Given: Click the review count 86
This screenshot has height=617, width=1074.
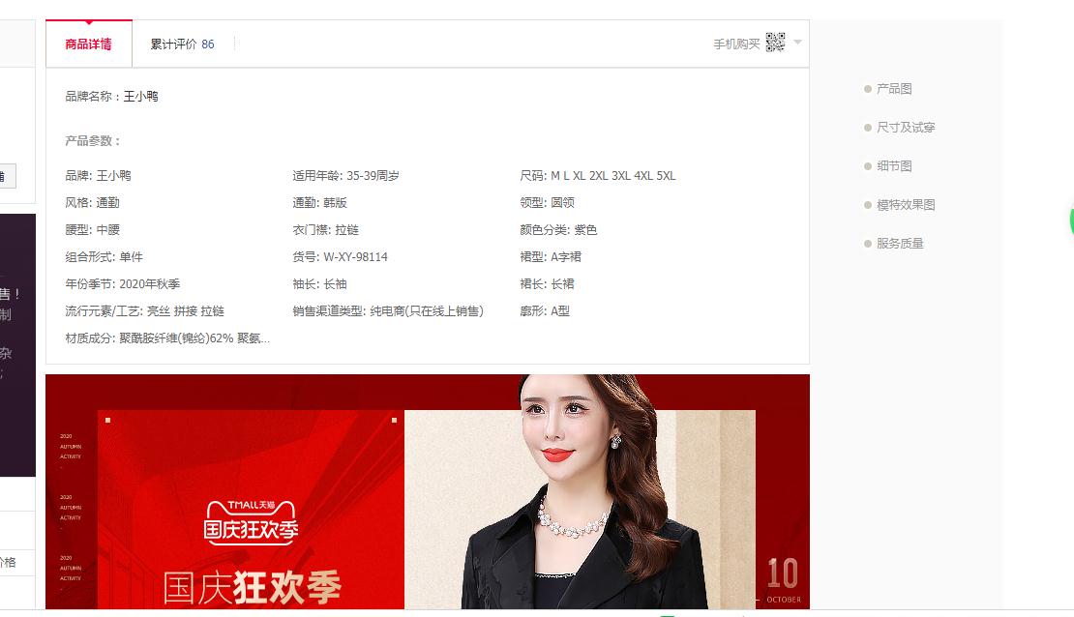Looking at the screenshot, I should click(x=208, y=44).
